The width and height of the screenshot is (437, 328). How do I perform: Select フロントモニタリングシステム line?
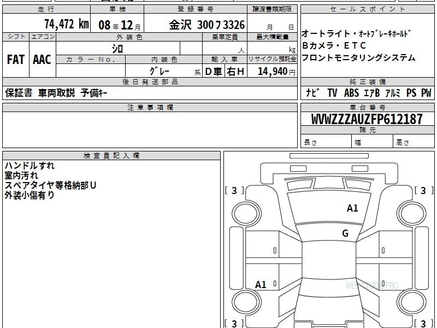point(358,58)
